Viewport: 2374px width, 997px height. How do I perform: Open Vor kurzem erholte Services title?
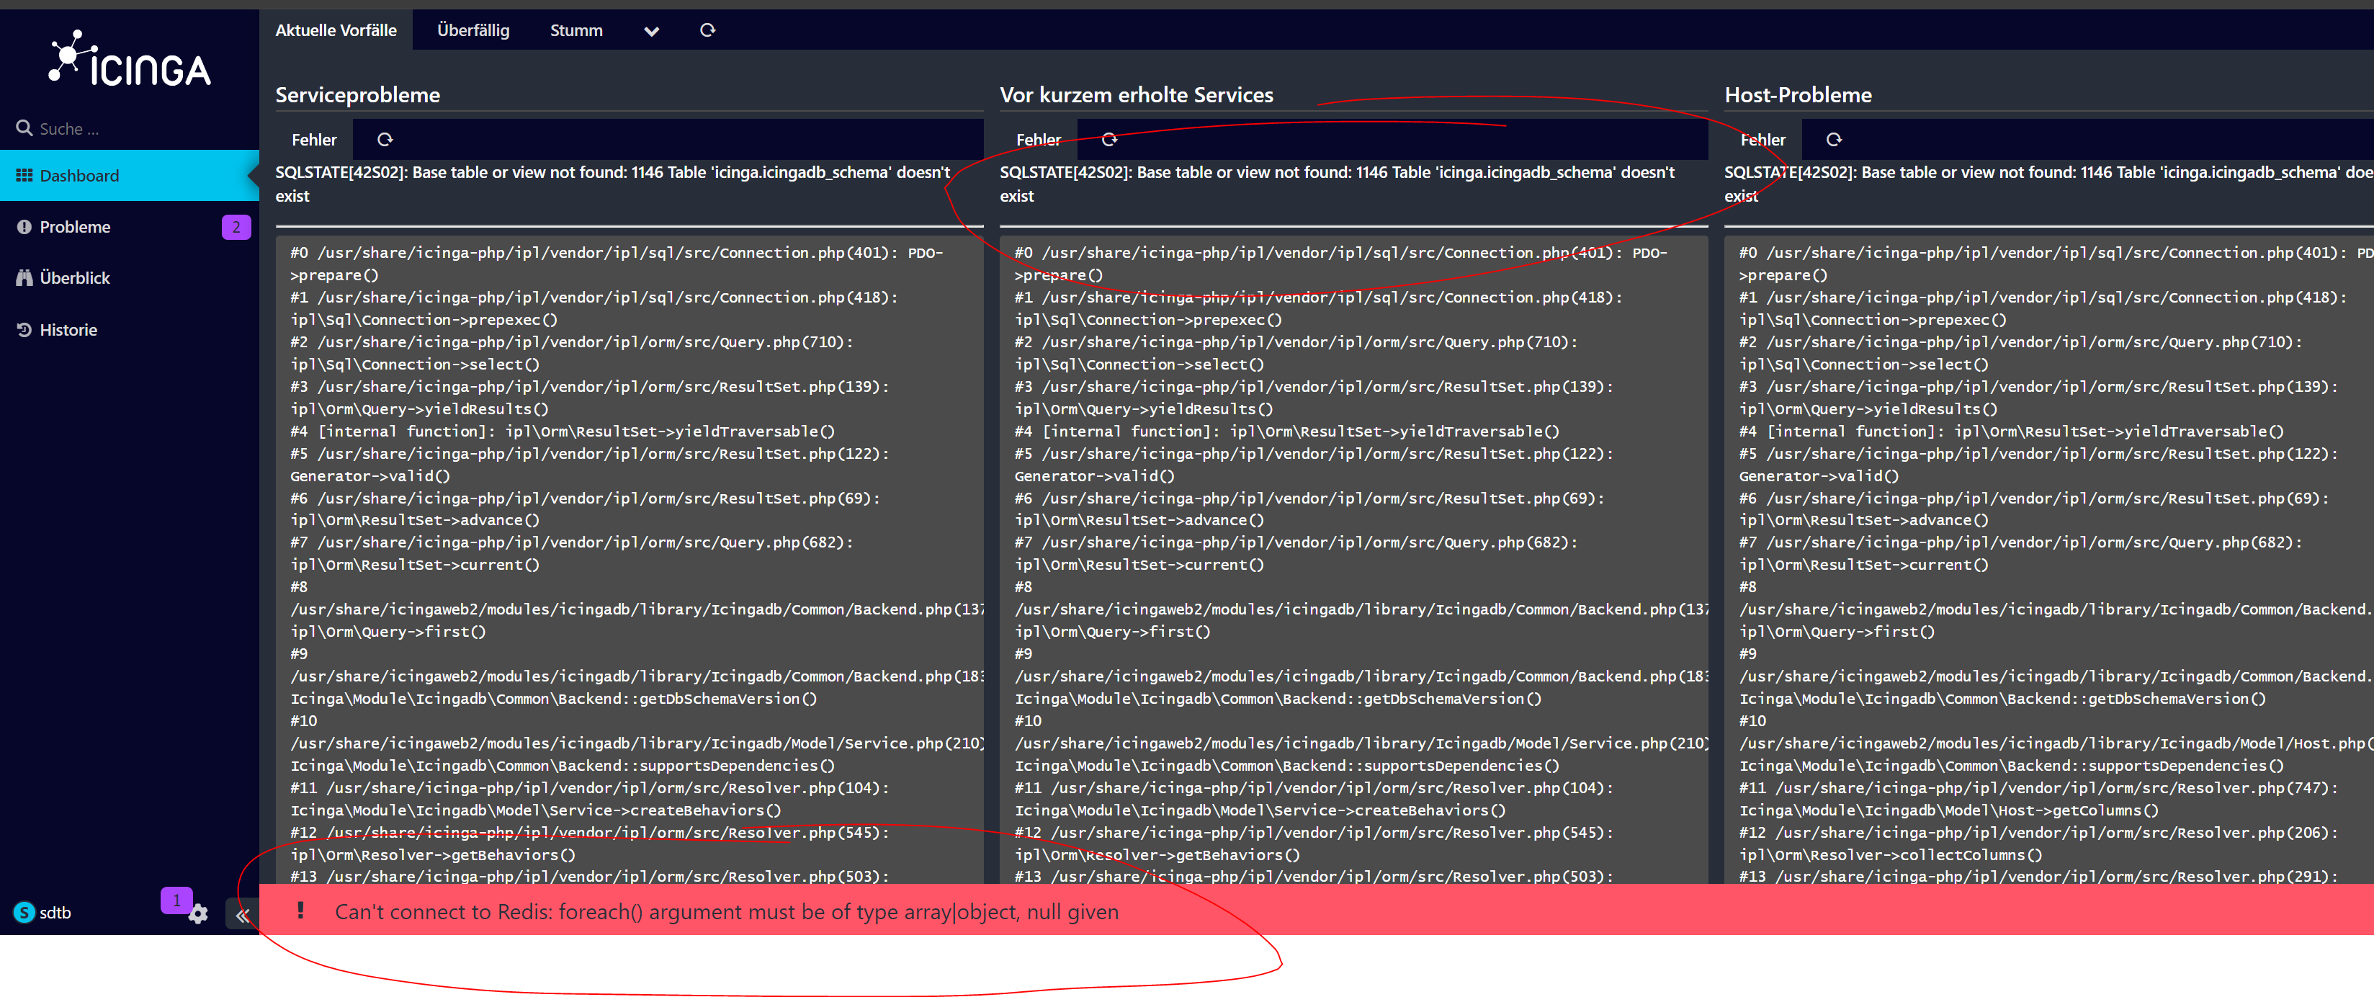tap(1137, 95)
